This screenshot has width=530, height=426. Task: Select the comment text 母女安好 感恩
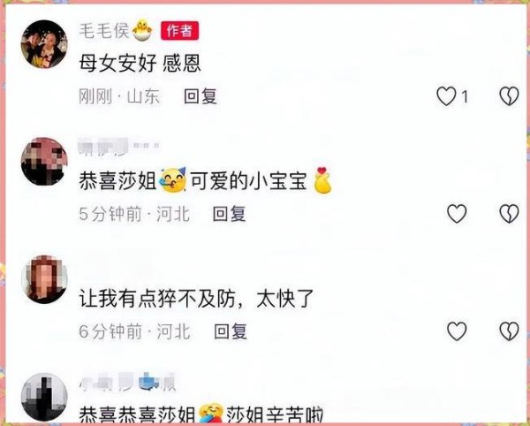point(140,64)
